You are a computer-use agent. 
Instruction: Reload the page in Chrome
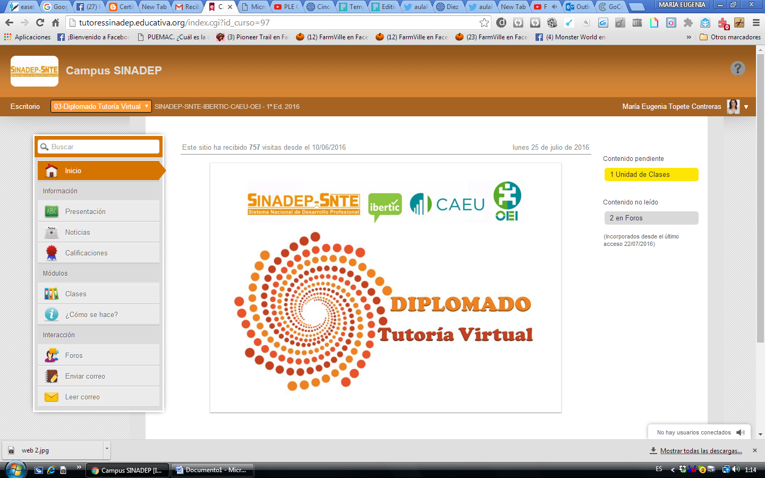coord(40,22)
